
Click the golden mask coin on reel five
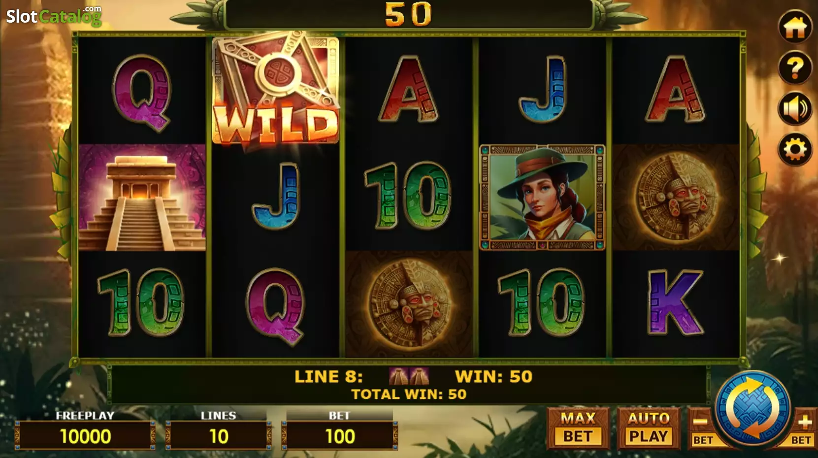[x=676, y=196]
